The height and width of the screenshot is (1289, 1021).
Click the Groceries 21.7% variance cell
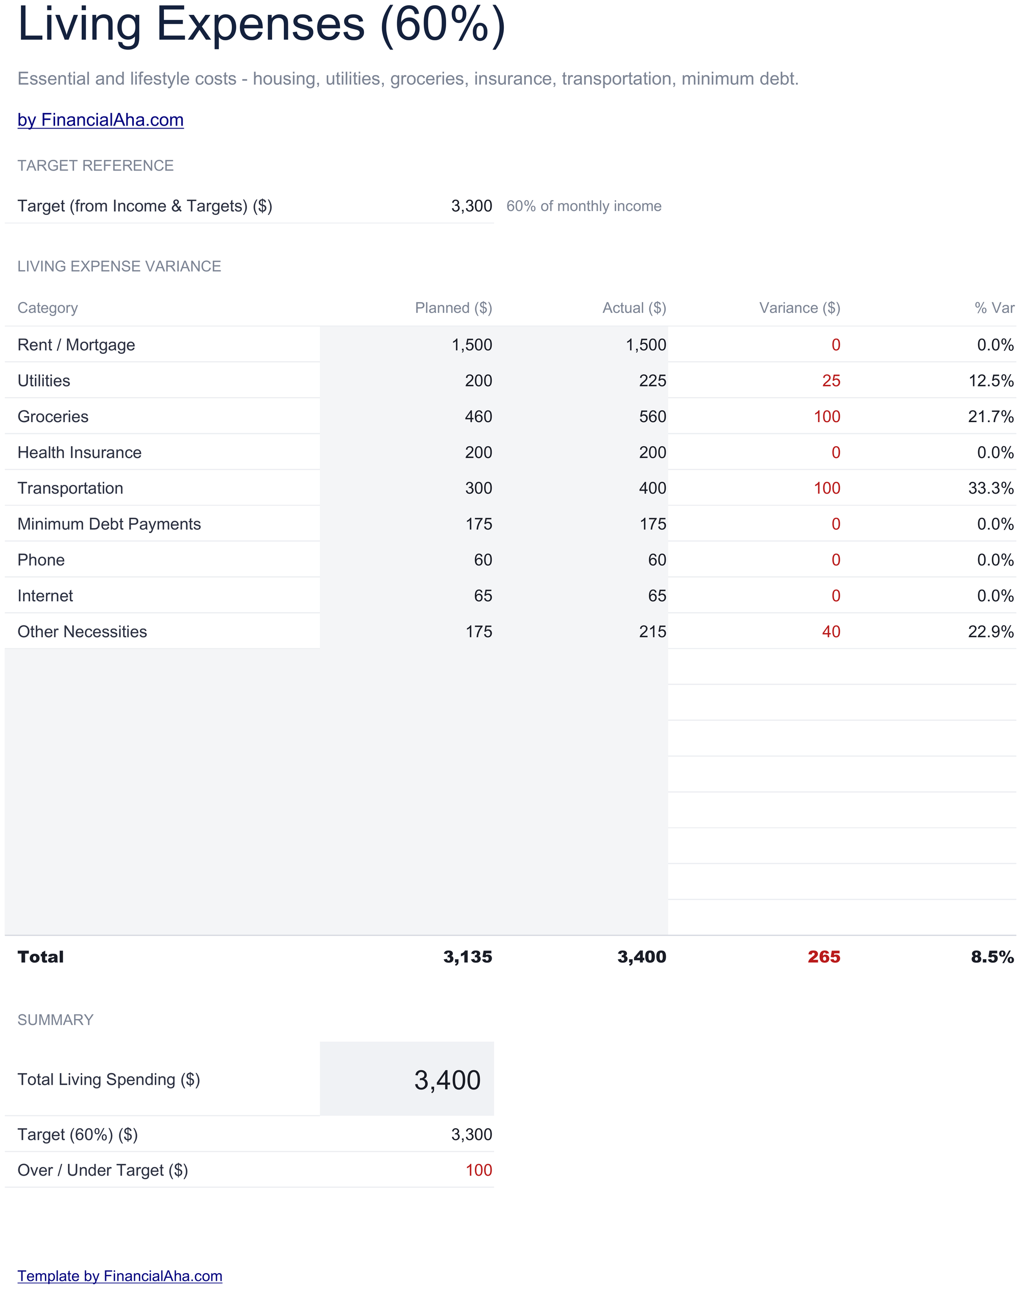point(991,417)
